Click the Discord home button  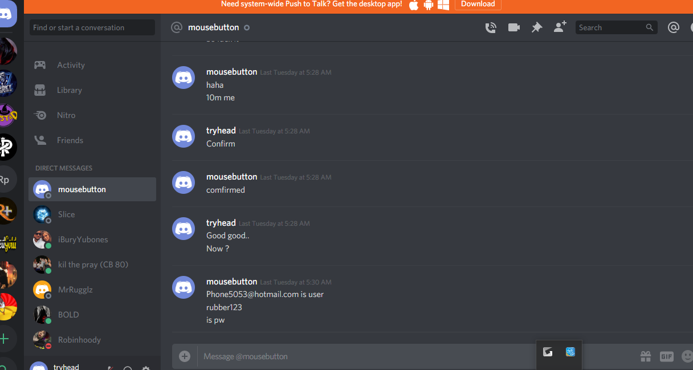point(8,13)
